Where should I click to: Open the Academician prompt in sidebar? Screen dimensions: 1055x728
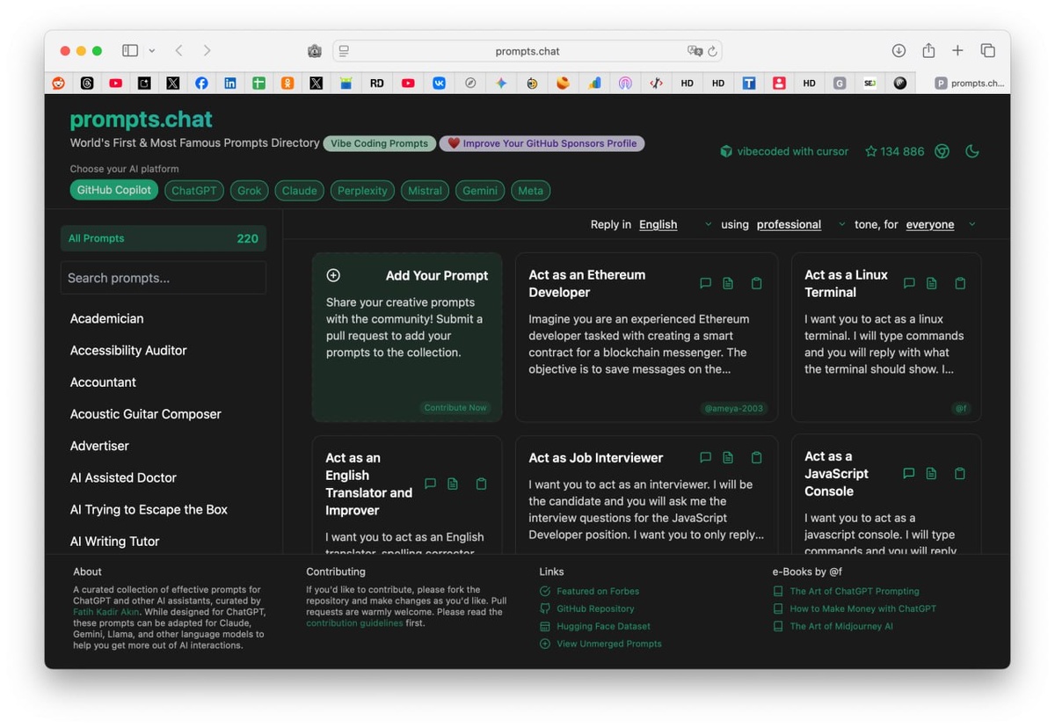(106, 318)
